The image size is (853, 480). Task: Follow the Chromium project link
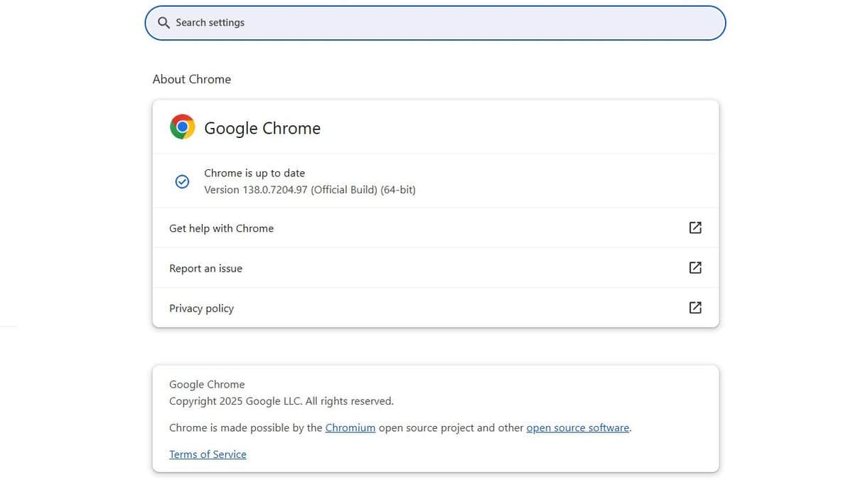(350, 427)
